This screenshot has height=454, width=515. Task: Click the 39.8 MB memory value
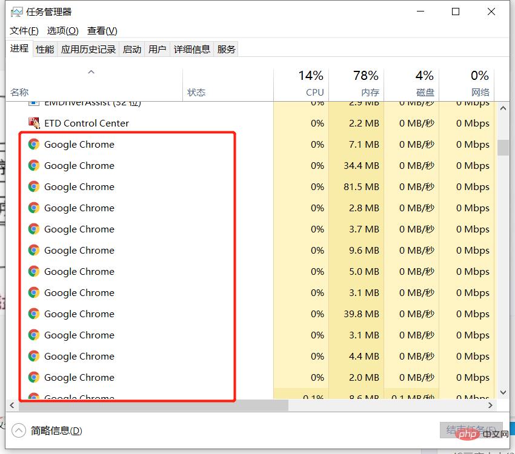click(x=361, y=314)
